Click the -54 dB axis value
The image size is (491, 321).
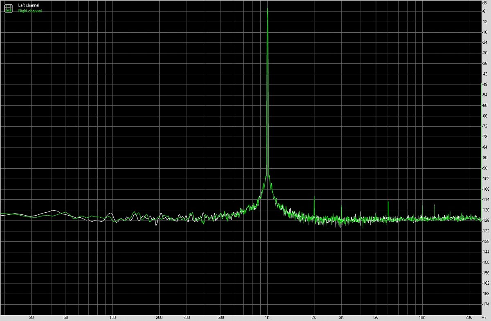(x=485, y=95)
